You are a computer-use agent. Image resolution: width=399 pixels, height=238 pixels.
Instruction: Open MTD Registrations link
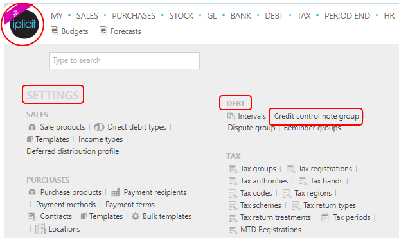click(270, 230)
